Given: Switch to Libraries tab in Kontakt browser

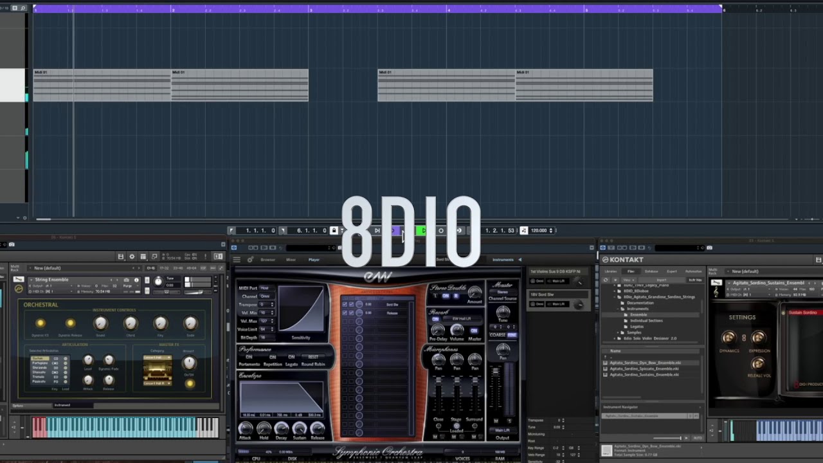Looking at the screenshot, I should point(610,271).
